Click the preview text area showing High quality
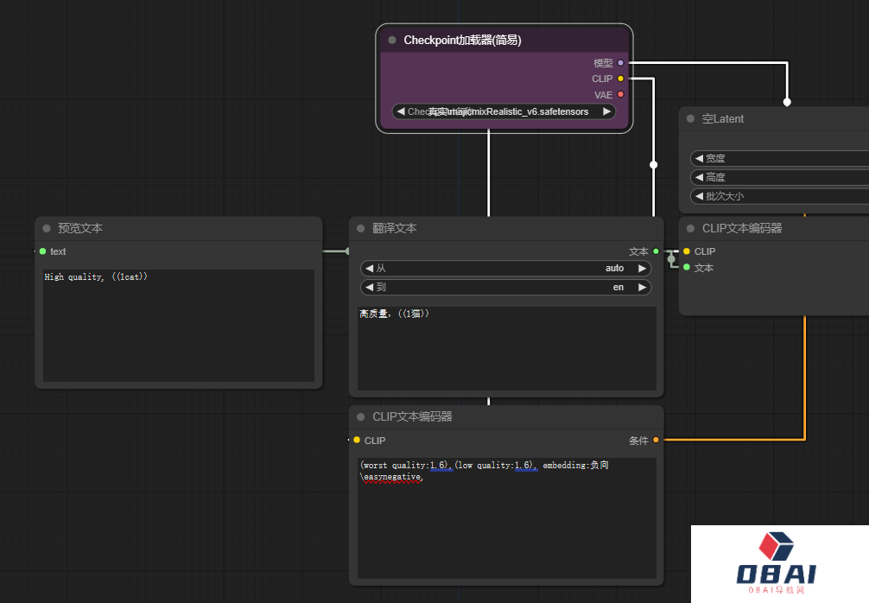The width and height of the screenshot is (869, 603). pyautogui.click(x=179, y=326)
